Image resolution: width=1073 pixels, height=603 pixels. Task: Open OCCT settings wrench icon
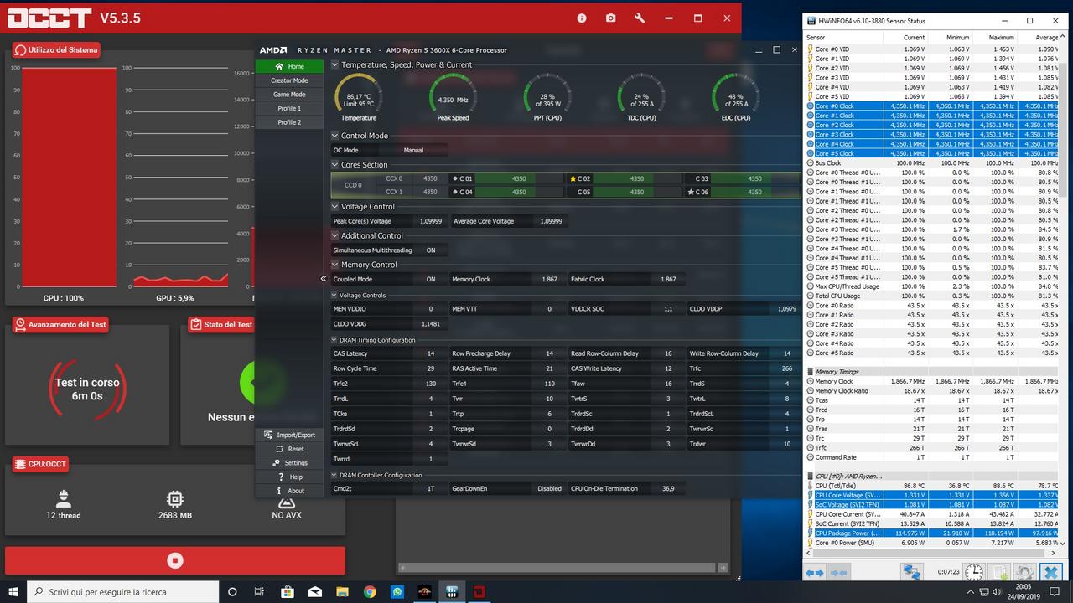pyautogui.click(x=640, y=18)
